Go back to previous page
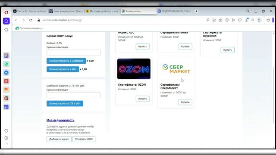This screenshot has width=276, height=155. (16, 20)
